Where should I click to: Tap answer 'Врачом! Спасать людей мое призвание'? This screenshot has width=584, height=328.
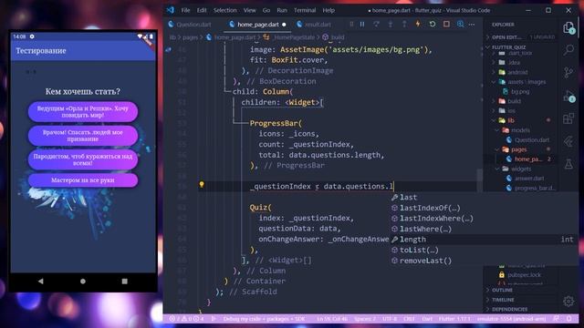pyautogui.click(x=83, y=136)
